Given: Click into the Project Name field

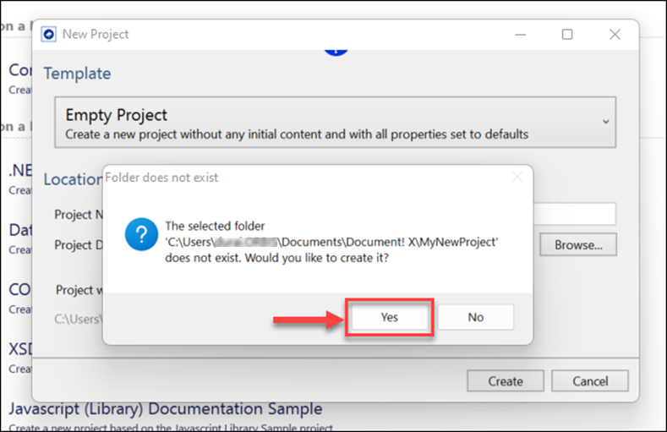Looking at the screenshot, I should click(575, 214).
